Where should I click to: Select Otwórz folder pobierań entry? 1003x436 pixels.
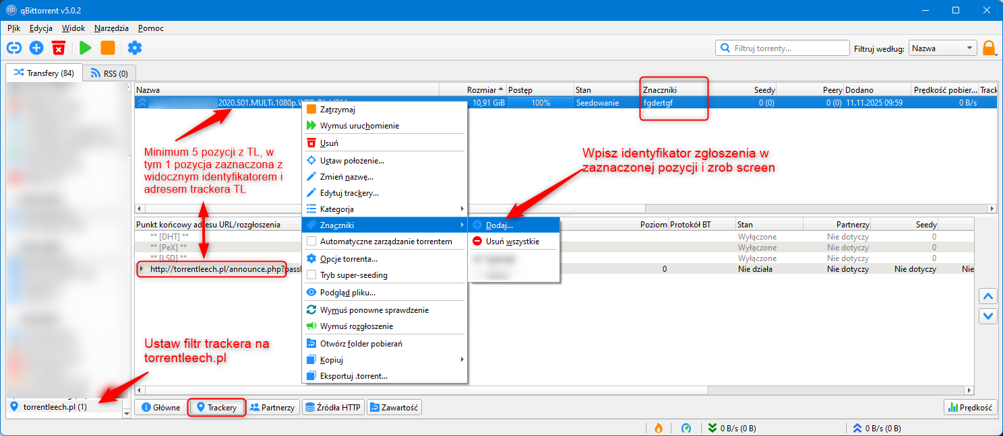(384, 343)
